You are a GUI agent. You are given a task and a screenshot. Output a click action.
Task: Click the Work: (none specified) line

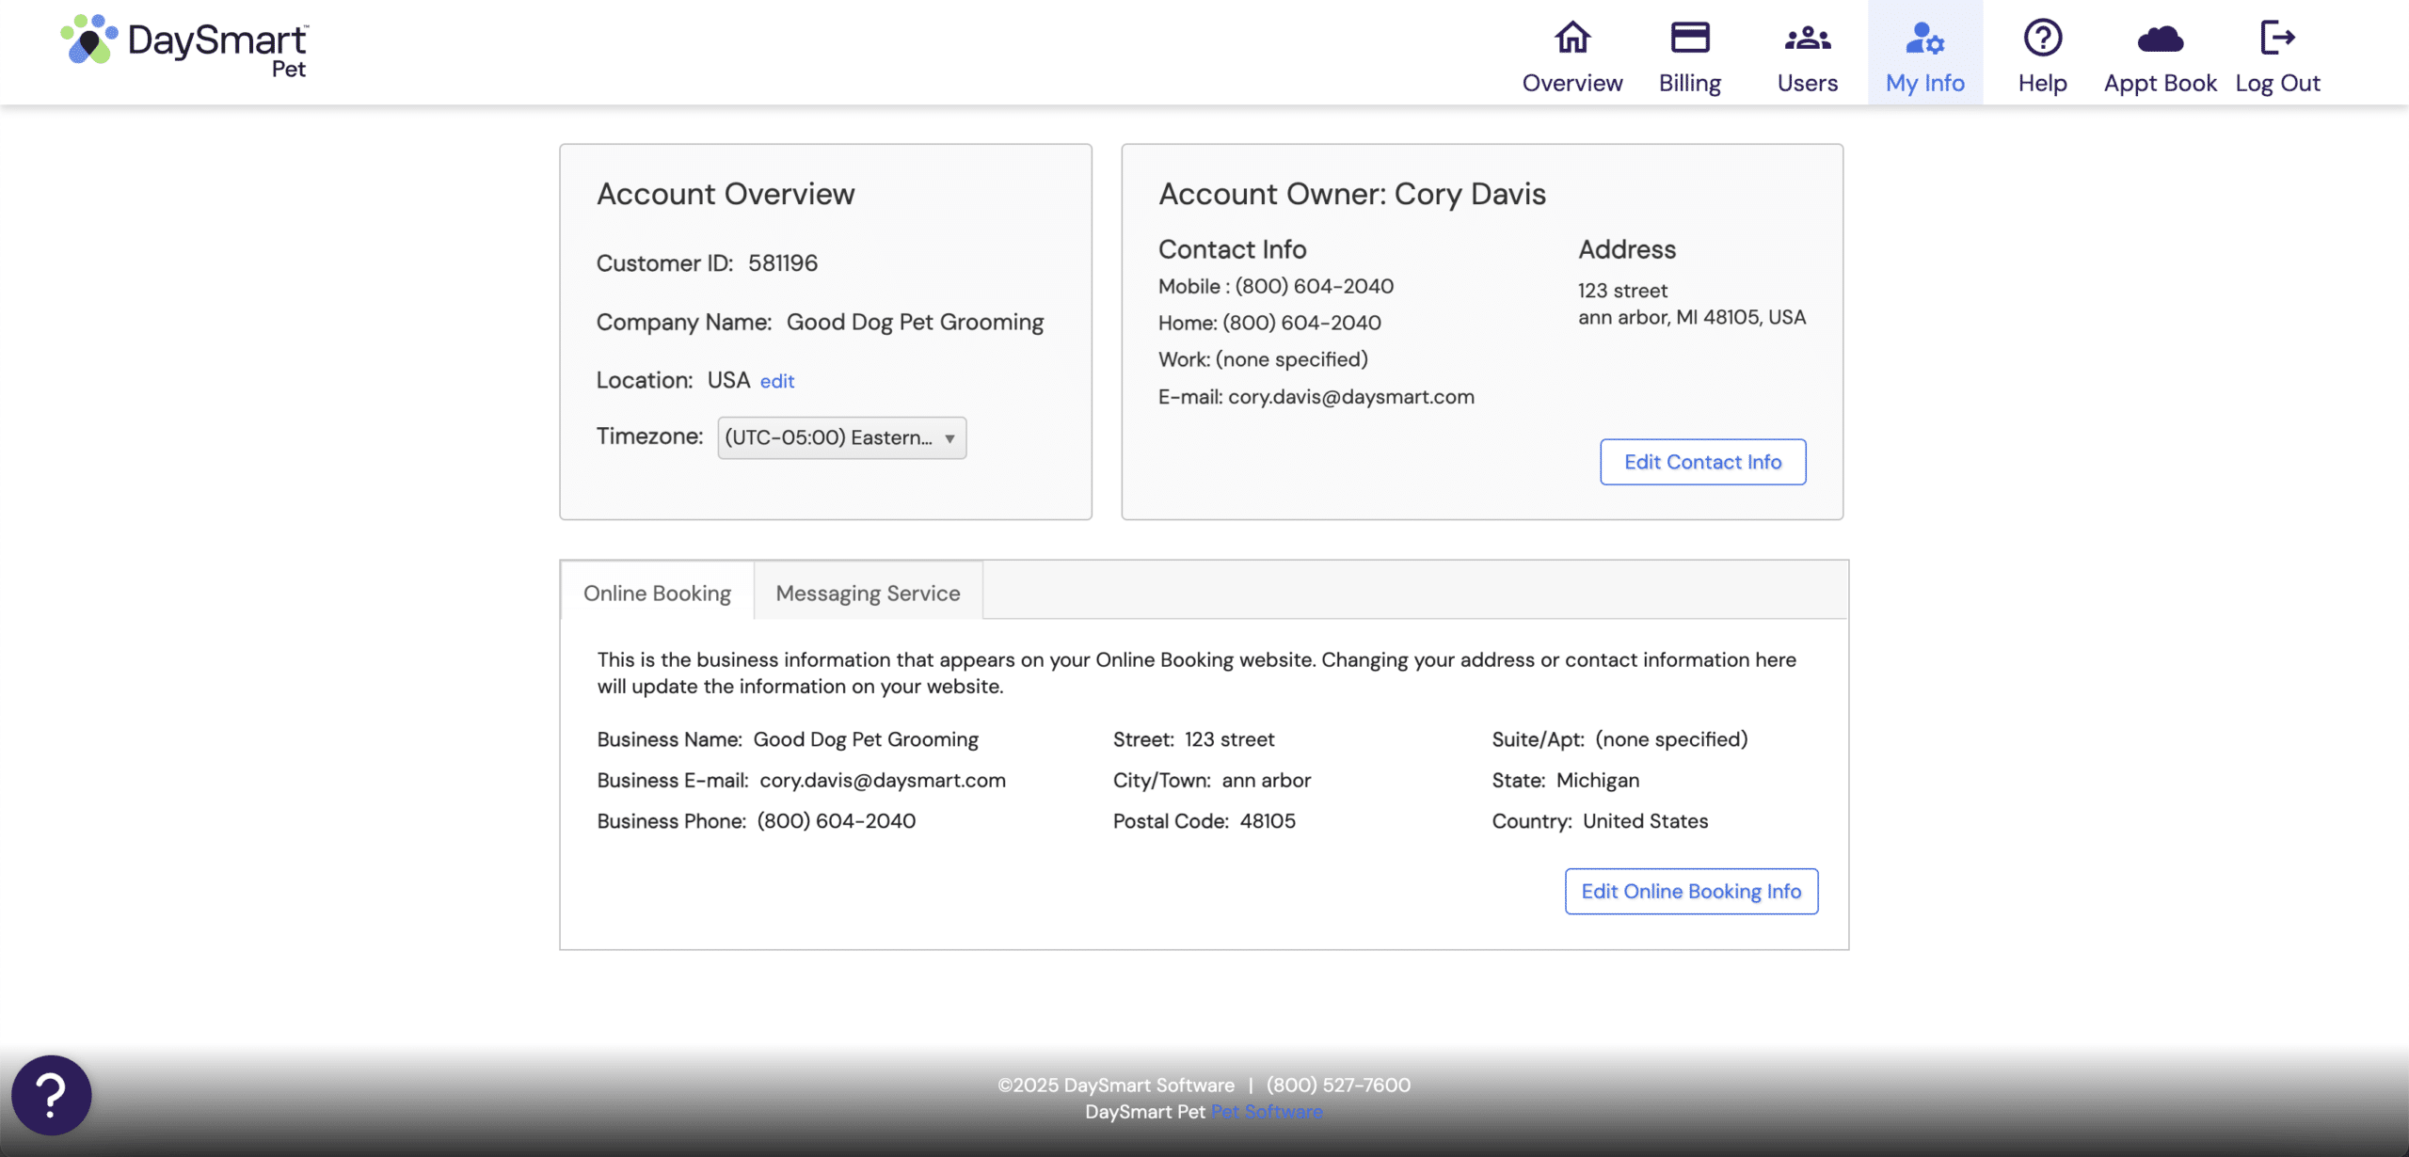[x=1263, y=359]
